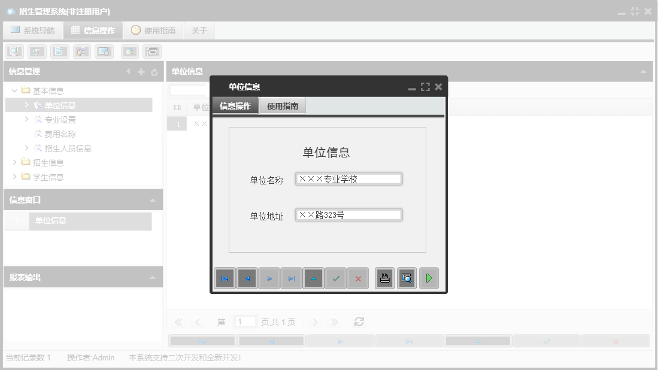Open print preview in the 单位信息 dialog
658x370 pixels.
click(407, 278)
